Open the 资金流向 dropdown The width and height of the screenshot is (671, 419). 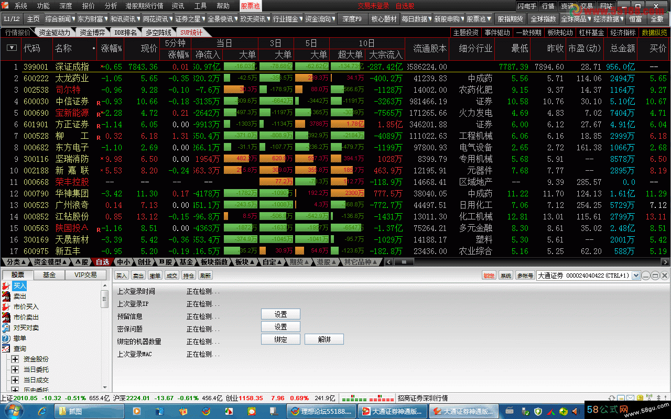tap(320, 19)
